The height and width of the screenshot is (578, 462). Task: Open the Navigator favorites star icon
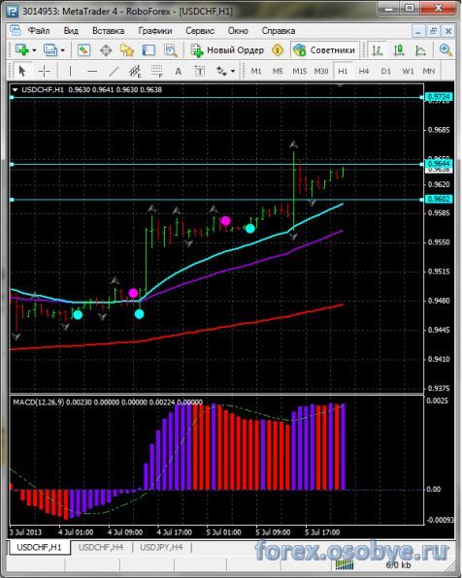[127, 50]
